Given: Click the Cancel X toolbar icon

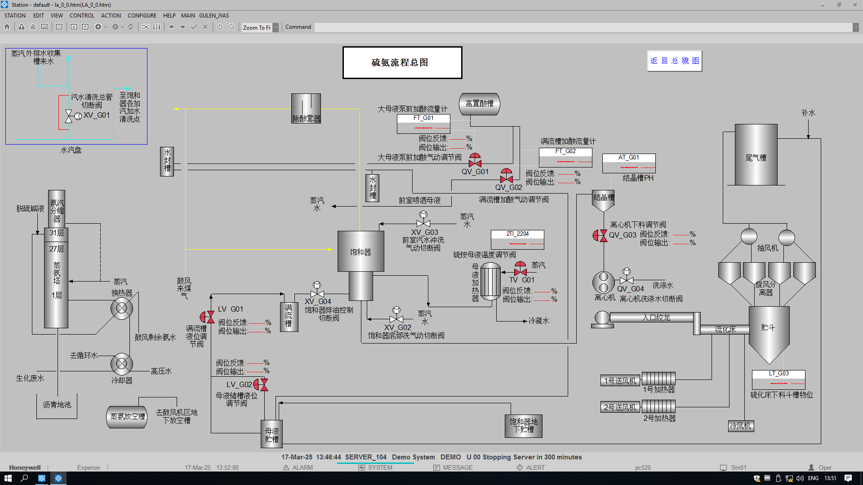Looking at the screenshot, I should 205,27.
